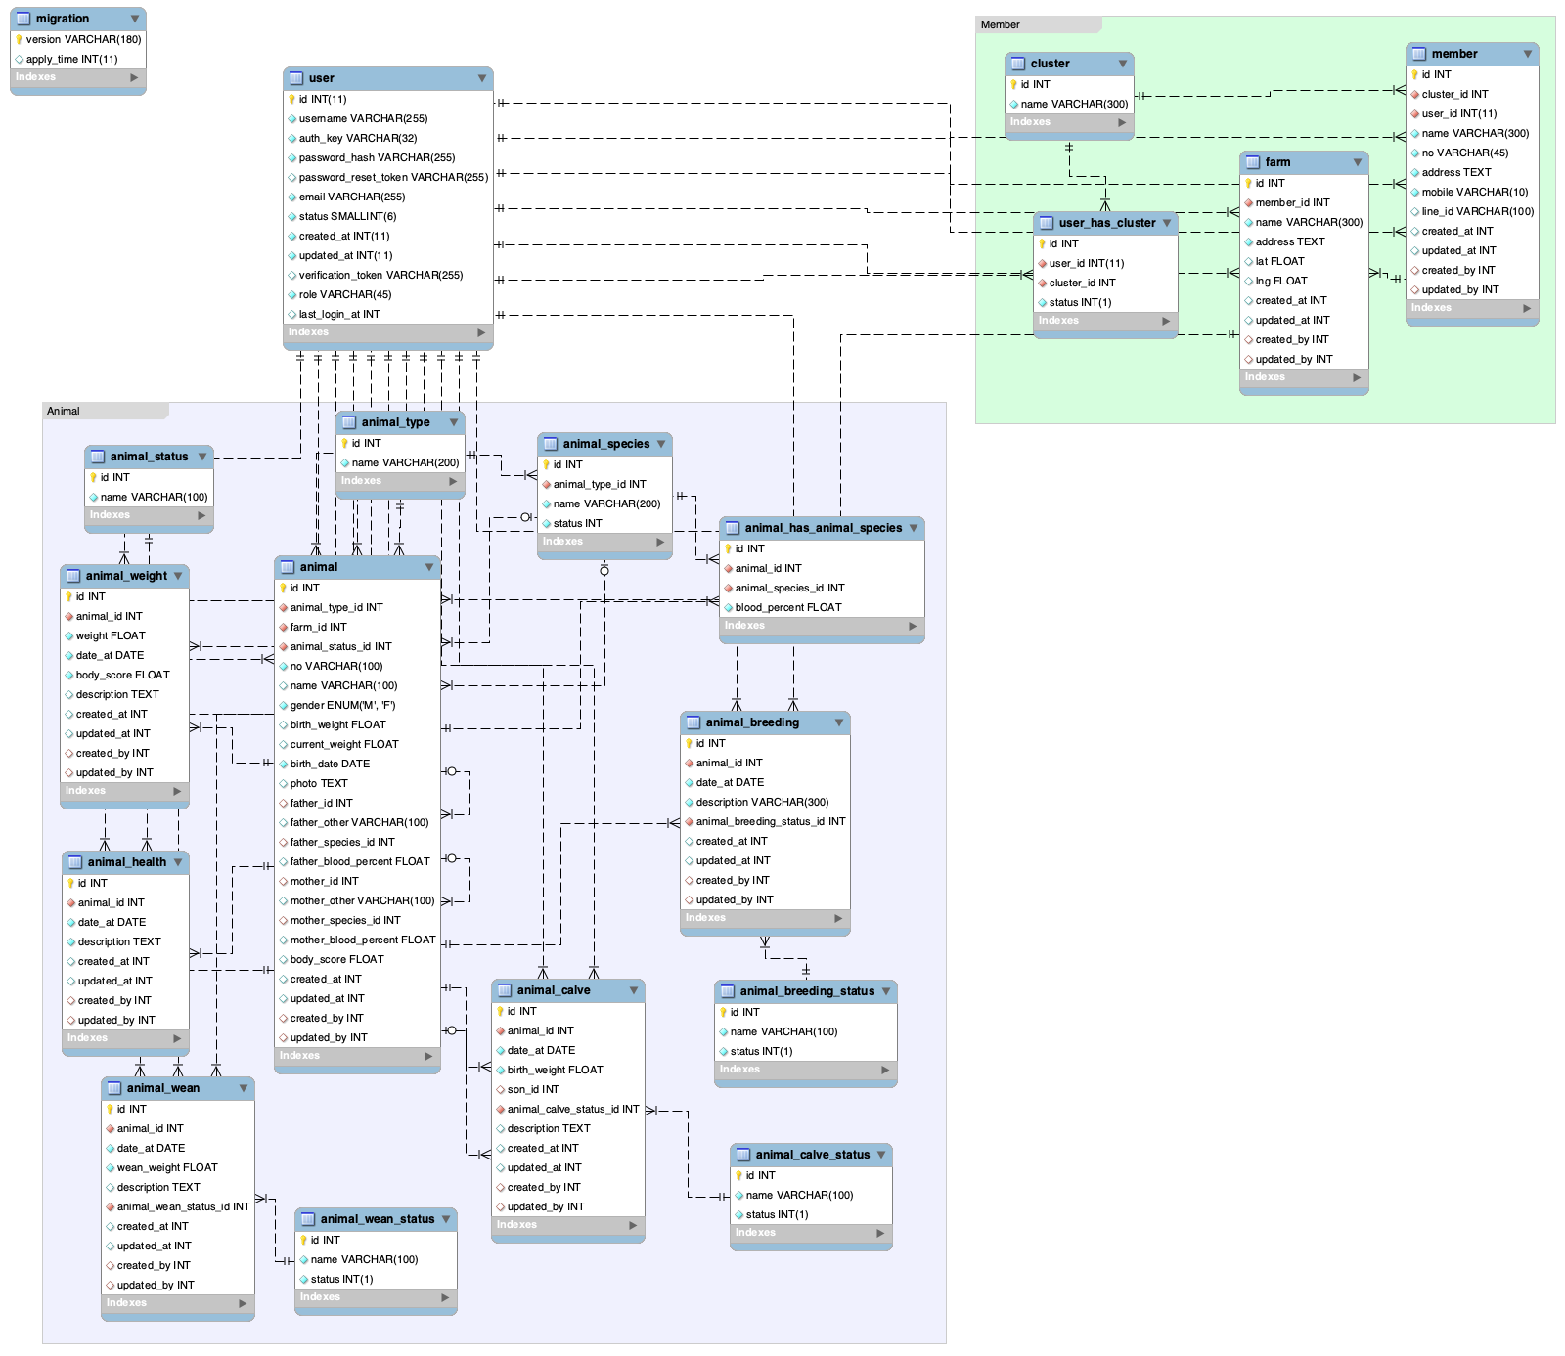The width and height of the screenshot is (1565, 1356).
Task: Select the Member layer label
Action: 1001,24
